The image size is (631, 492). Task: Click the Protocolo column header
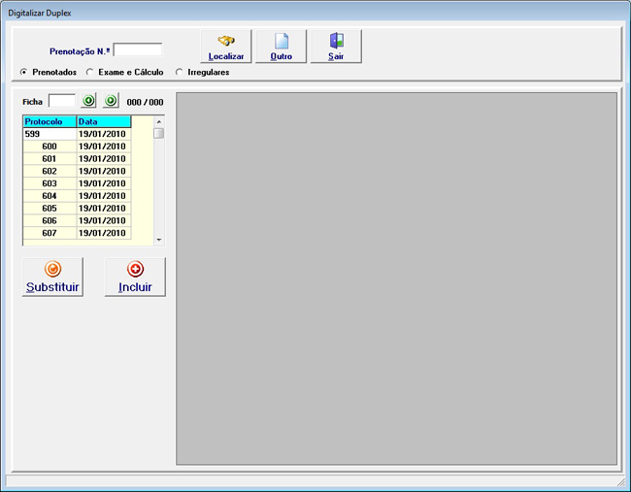point(50,121)
